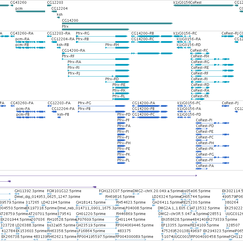
Task: Click the CG12203-RA transcript label
Action: pos(59,33)
